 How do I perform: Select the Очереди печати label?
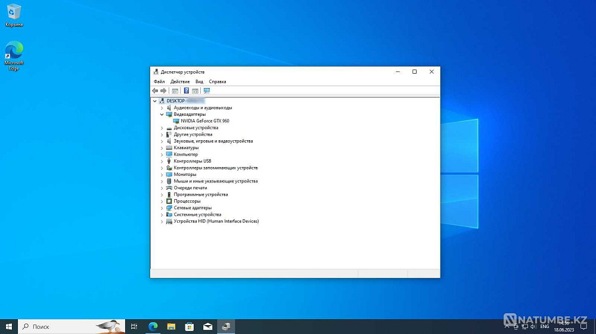(191, 188)
